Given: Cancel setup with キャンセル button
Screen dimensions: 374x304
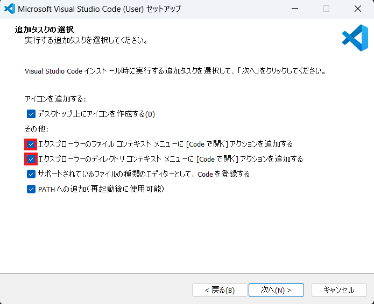Looking at the screenshot, I should (339, 290).
